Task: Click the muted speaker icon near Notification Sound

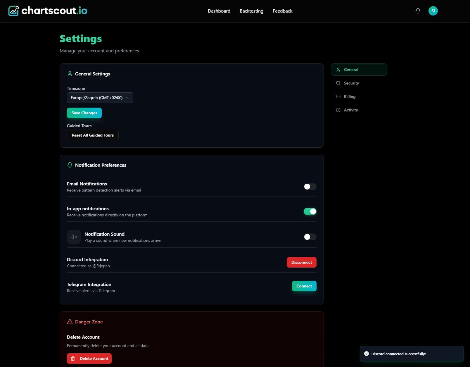Action: 74,237
